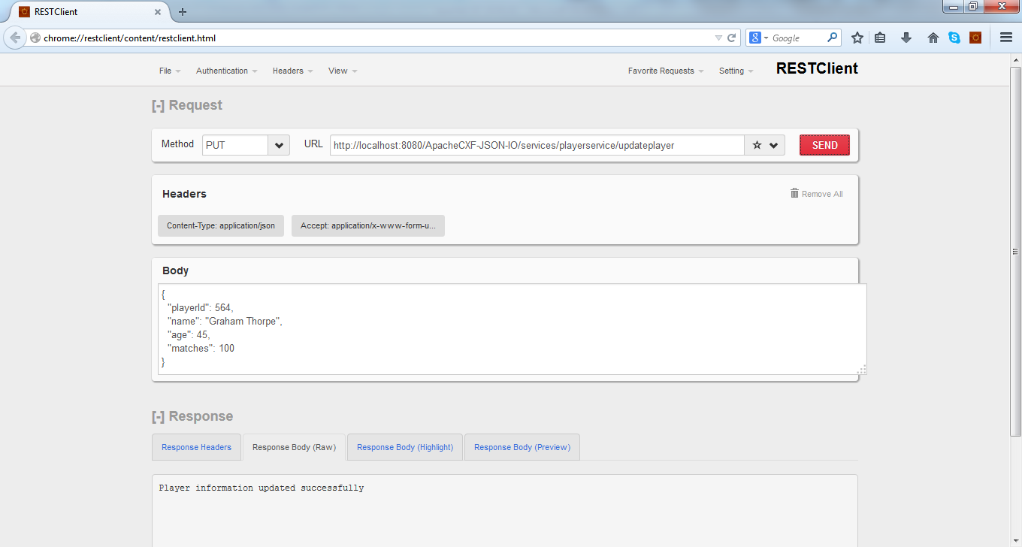1022x547 pixels.
Task: Click the scrollbar up arrow
Action: (1015, 59)
